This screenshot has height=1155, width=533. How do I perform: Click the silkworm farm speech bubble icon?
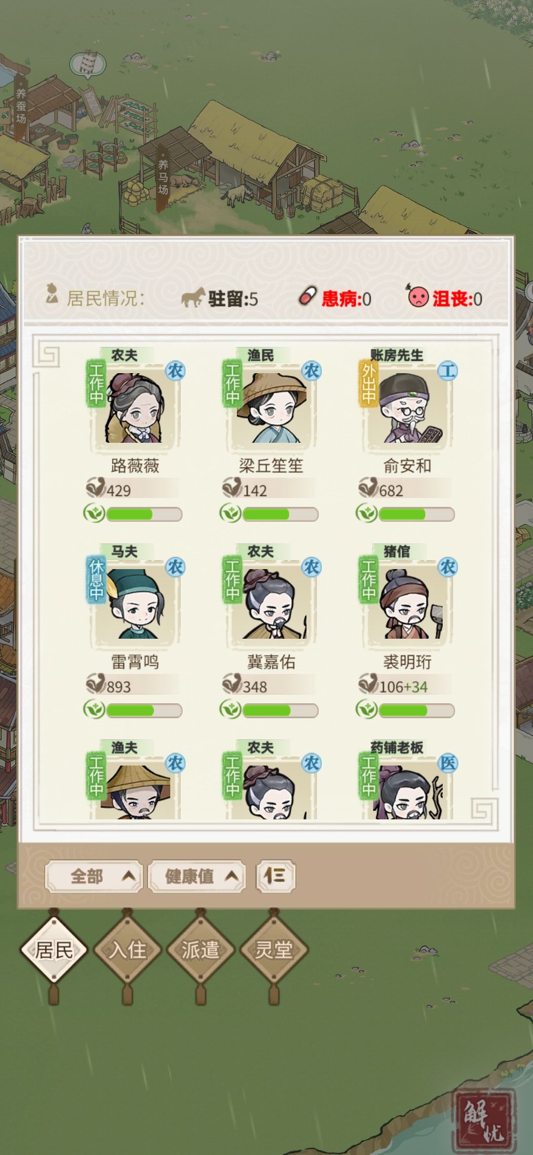coord(88,64)
